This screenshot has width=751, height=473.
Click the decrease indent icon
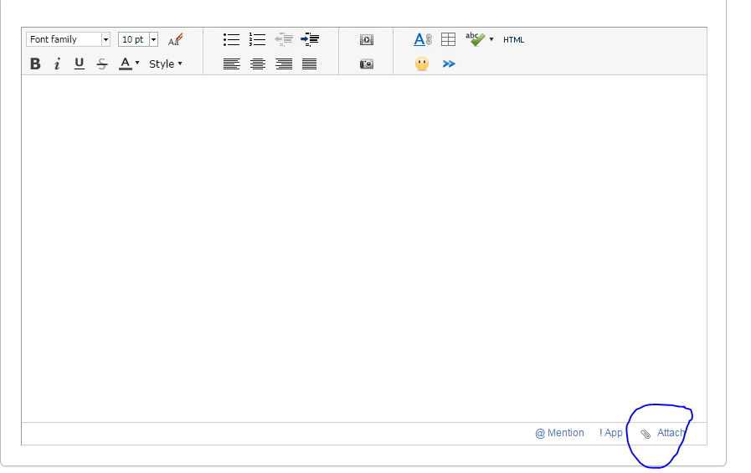pos(284,40)
